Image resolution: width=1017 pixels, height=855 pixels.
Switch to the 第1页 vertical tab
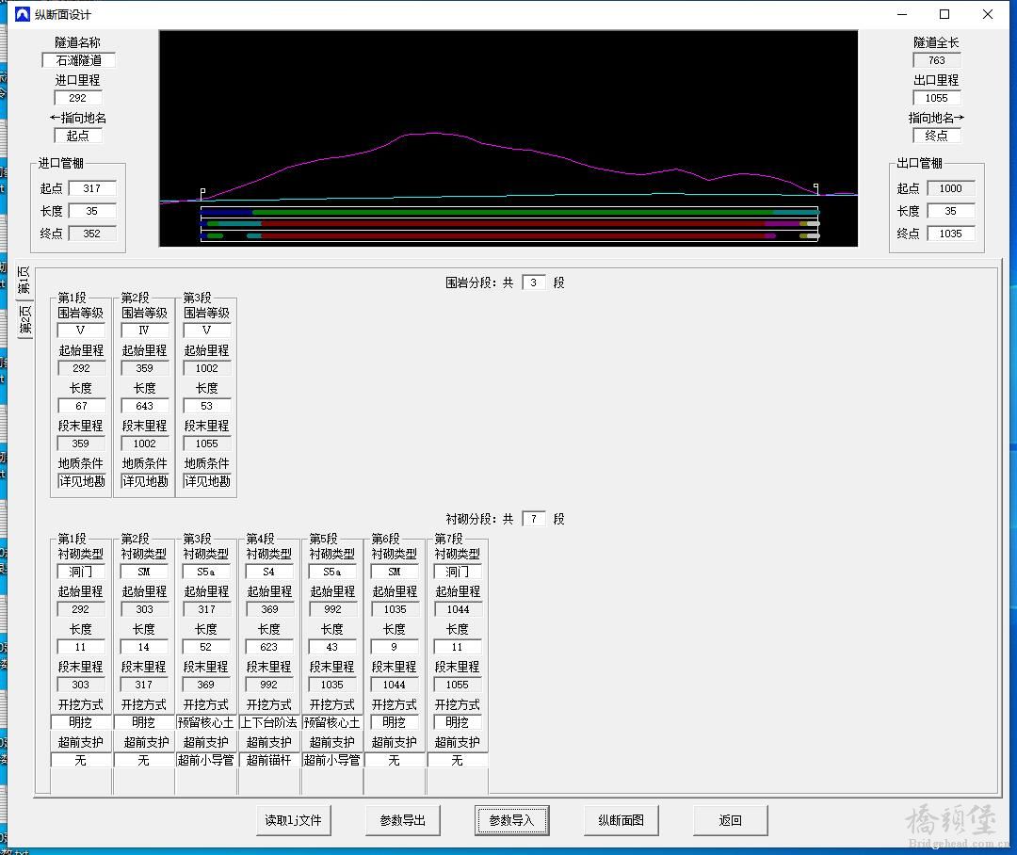click(24, 281)
